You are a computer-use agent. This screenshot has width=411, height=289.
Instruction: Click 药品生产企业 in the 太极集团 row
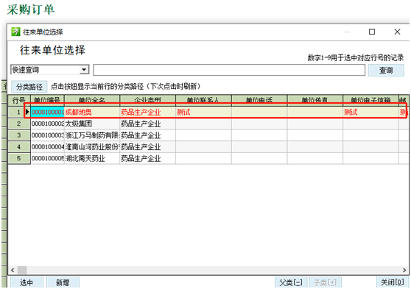[x=147, y=124]
